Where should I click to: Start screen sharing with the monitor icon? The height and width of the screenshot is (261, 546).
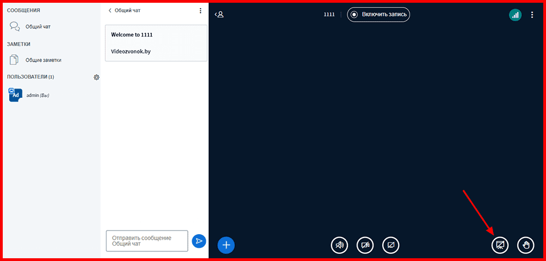(390, 245)
